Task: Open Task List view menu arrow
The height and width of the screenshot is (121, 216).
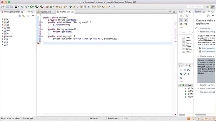Action: 182,28
